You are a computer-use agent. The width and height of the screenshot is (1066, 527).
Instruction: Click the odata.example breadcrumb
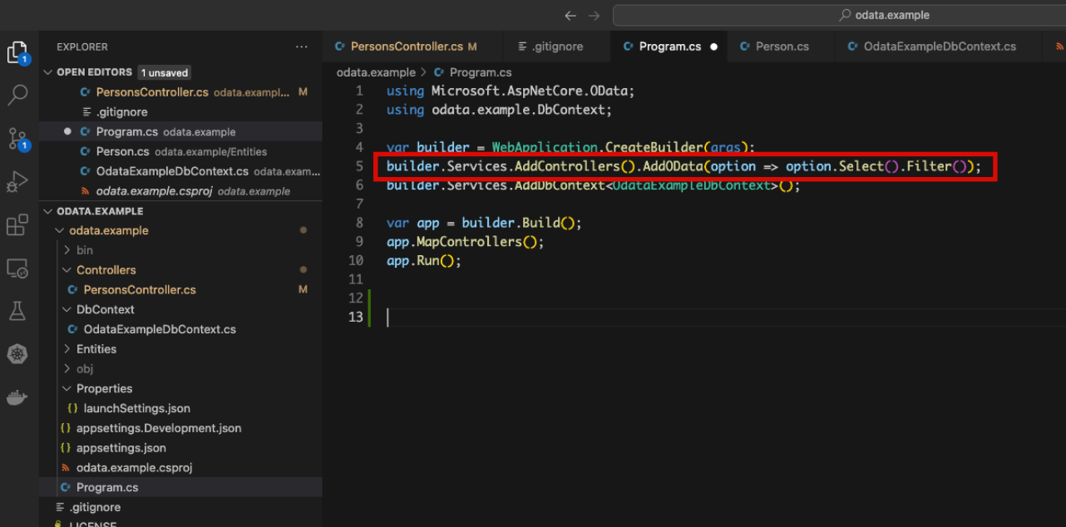375,72
